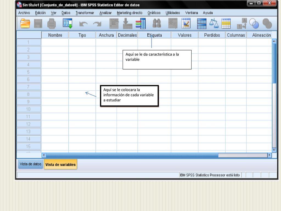Click the Go to case icon
Viewport: 281px width, 211px height.
[x=114, y=24]
